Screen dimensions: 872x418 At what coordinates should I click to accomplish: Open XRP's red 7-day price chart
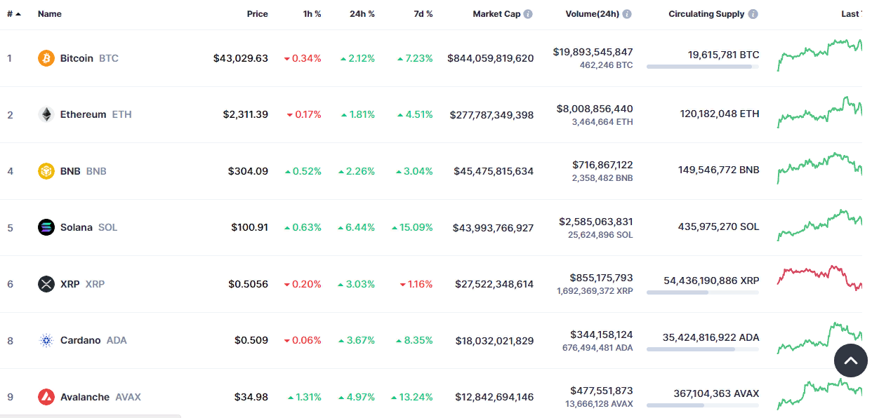coord(819,276)
